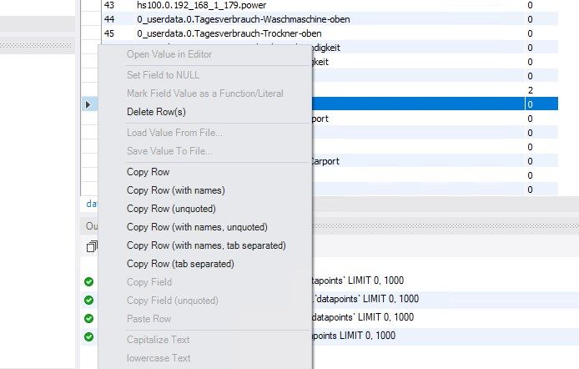
Task: Open the partially hidden result tab below grid
Action: pyautogui.click(x=91, y=204)
